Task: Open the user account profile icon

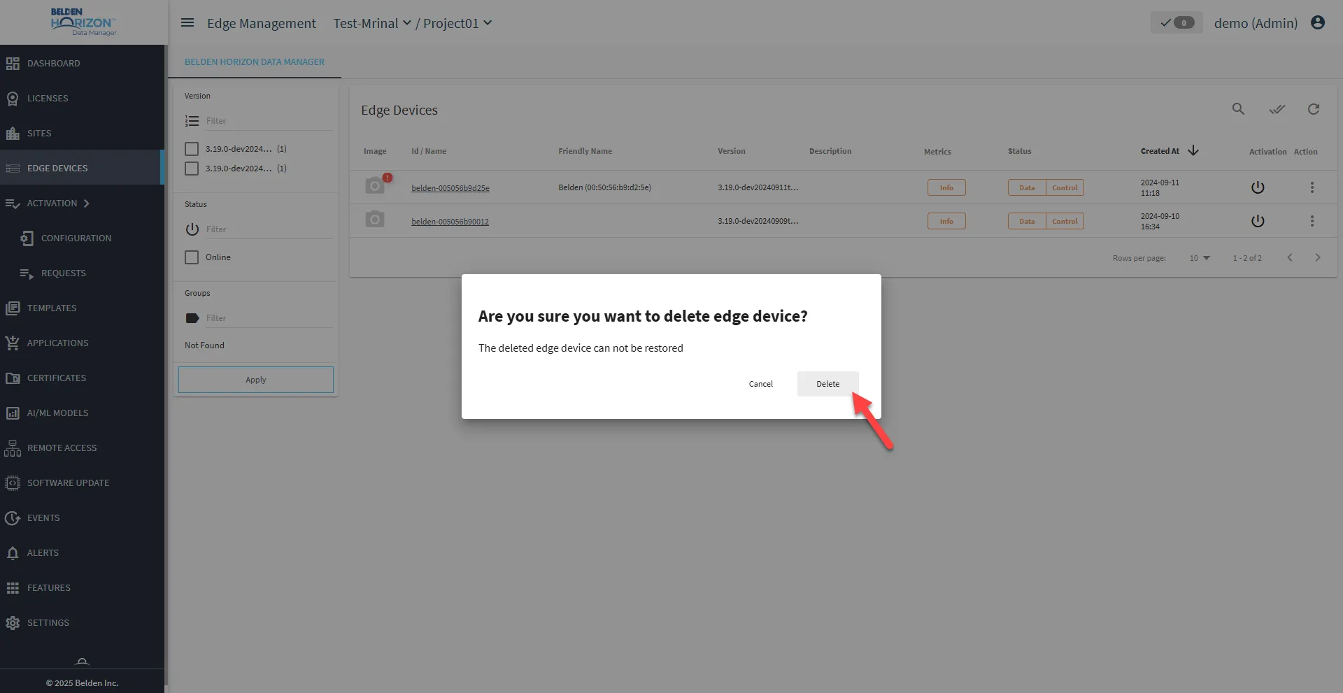Action: 1318,23
